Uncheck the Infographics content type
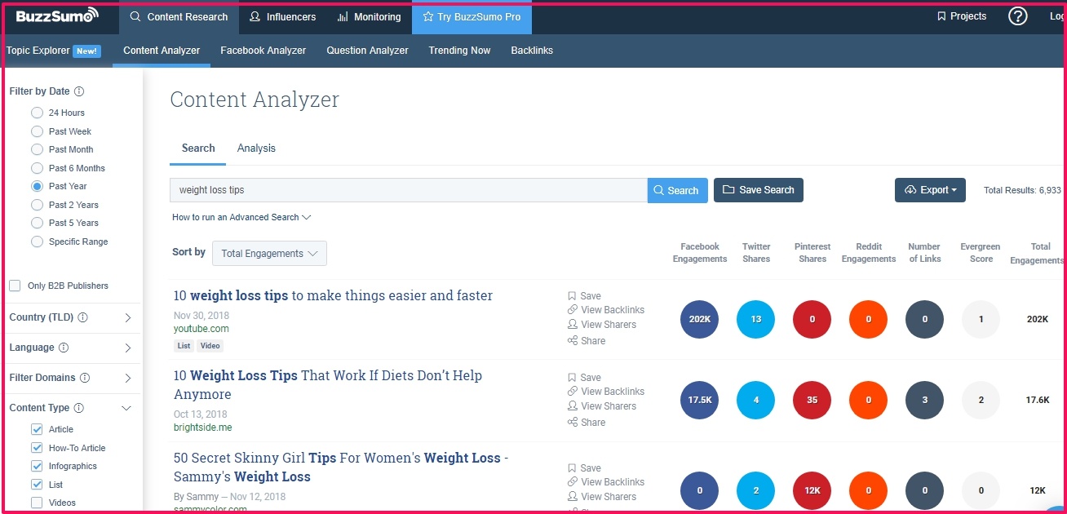 [37, 466]
